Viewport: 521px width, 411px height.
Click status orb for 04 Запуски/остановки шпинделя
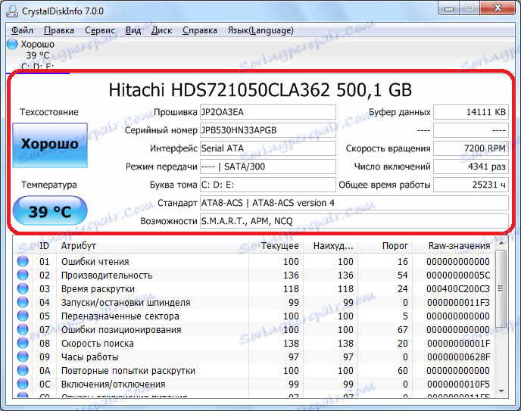(23, 302)
